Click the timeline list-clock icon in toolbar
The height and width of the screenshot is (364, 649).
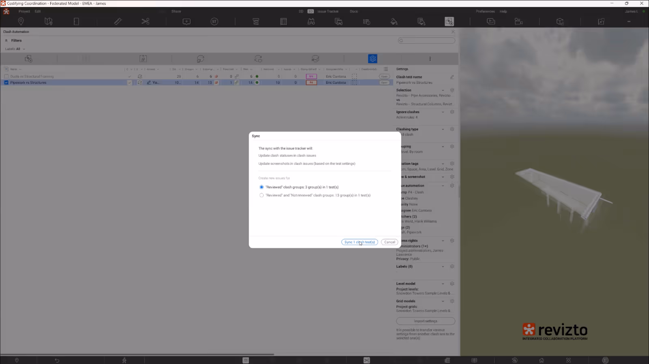click(367, 21)
